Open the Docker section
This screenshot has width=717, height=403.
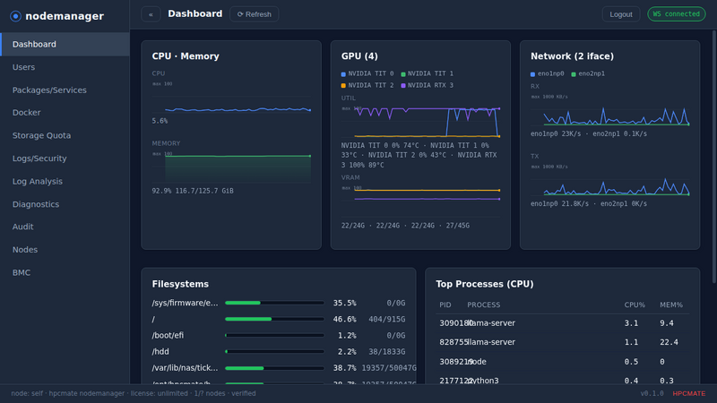tap(65, 113)
